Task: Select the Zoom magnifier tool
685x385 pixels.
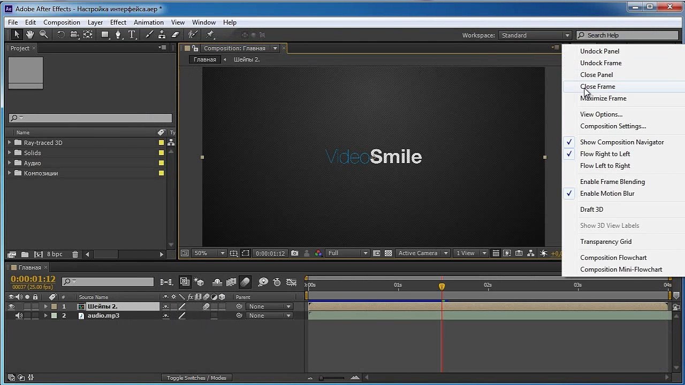Action: [x=44, y=35]
